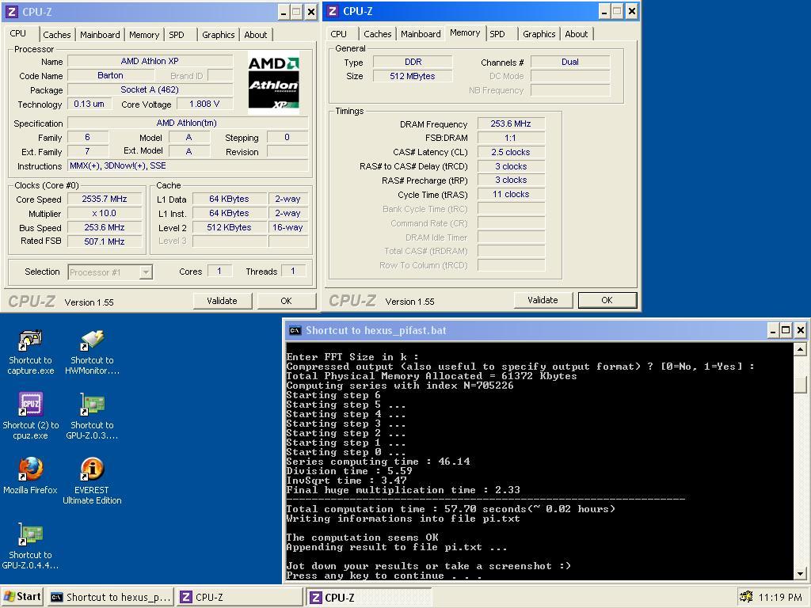
Task: Click the console scrollbar up arrow
Action: click(x=800, y=350)
